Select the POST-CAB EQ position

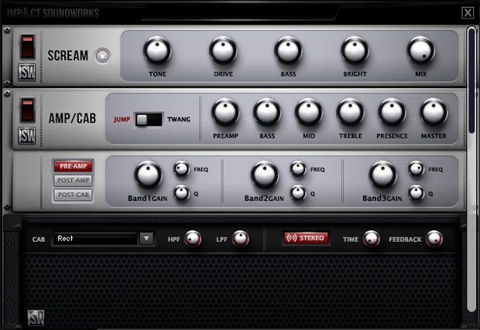pyautogui.click(x=74, y=195)
